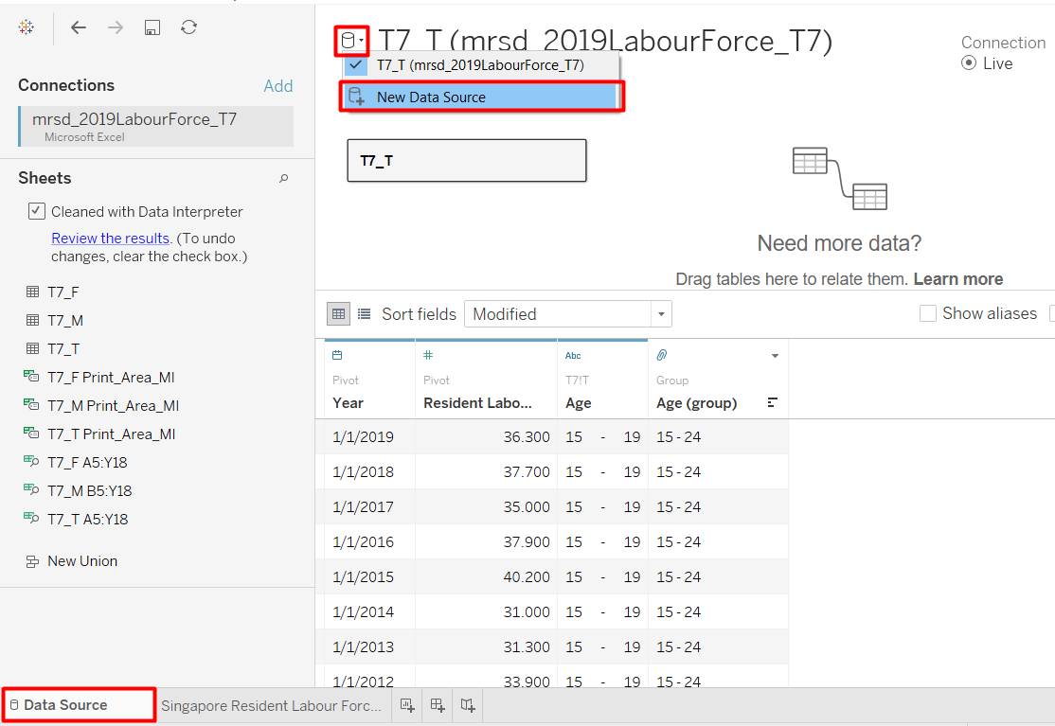Switch to the Singapore Resident Labour sheet tab
The height and width of the screenshot is (726, 1055).
coord(271,704)
